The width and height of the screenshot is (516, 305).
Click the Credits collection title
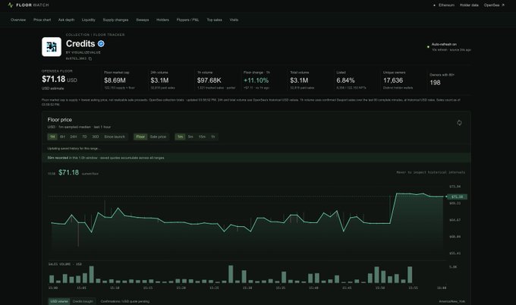pos(80,43)
